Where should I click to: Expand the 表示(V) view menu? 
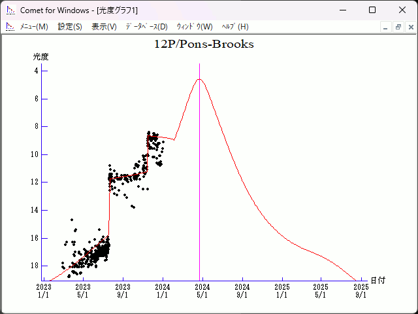pos(104,27)
